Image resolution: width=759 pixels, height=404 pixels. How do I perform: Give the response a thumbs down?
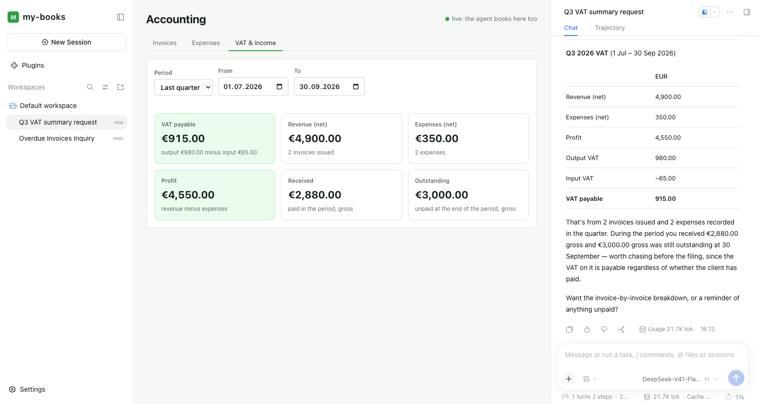[x=604, y=329]
